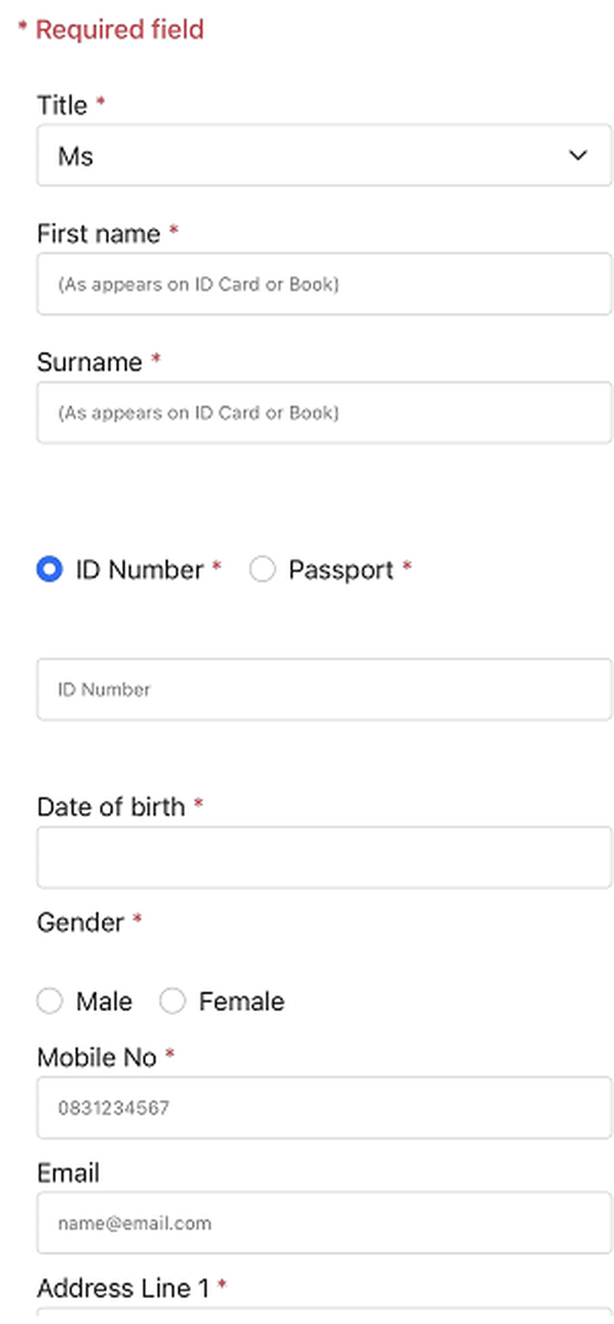Viewport: 614px width, 1324px height.
Task: Open the Title dropdown showing Ms
Action: click(324, 155)
